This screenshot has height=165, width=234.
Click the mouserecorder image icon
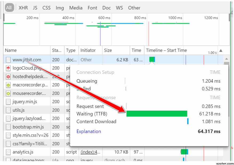[x=8, y=94]
